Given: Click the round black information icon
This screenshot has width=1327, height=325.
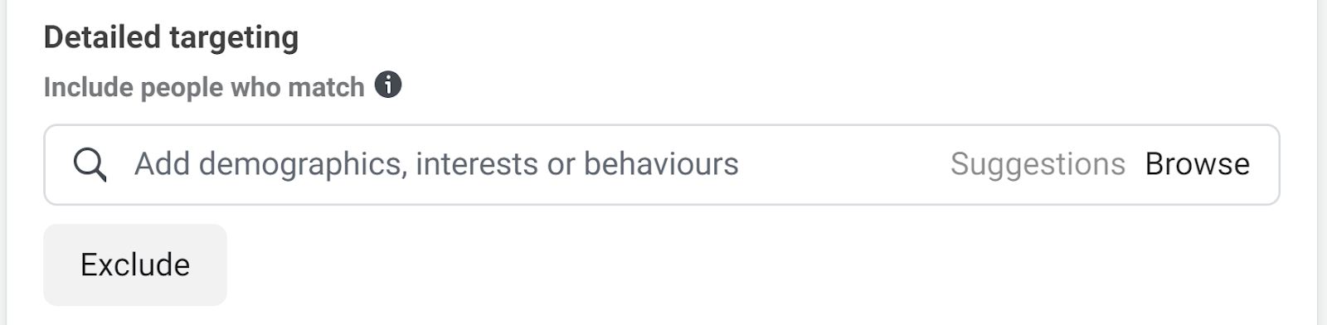Looking at the screenshot, I should click(x=388, y=85).
